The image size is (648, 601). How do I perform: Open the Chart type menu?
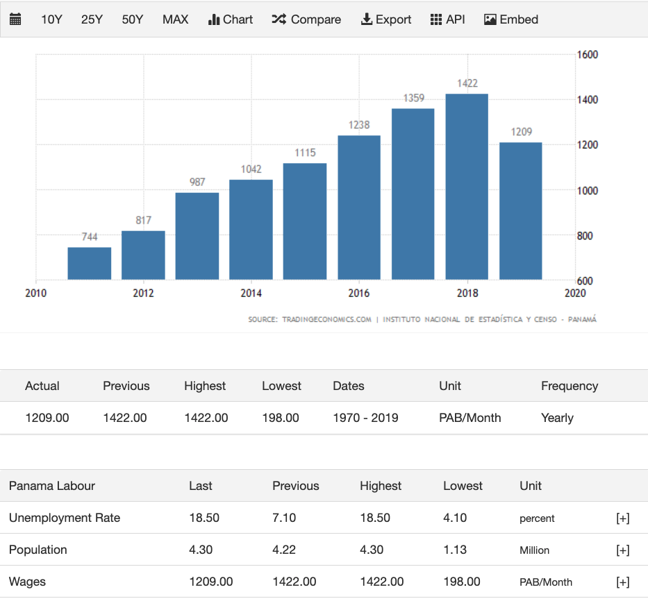[231, 19]
